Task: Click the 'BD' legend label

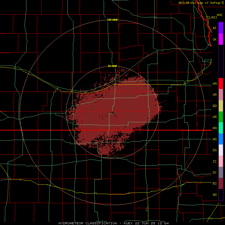Action: pos(214,106)
